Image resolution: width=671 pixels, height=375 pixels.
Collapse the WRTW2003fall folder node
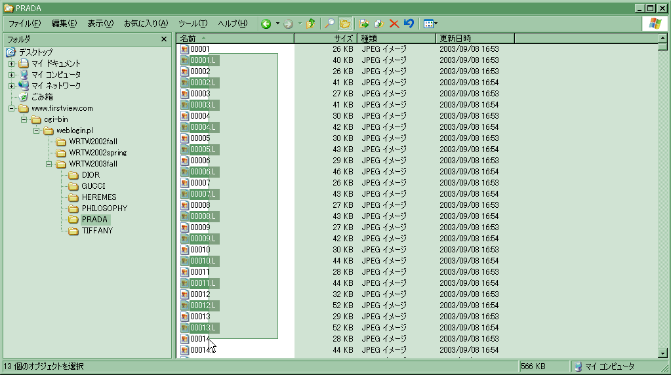tap(49, 164)
